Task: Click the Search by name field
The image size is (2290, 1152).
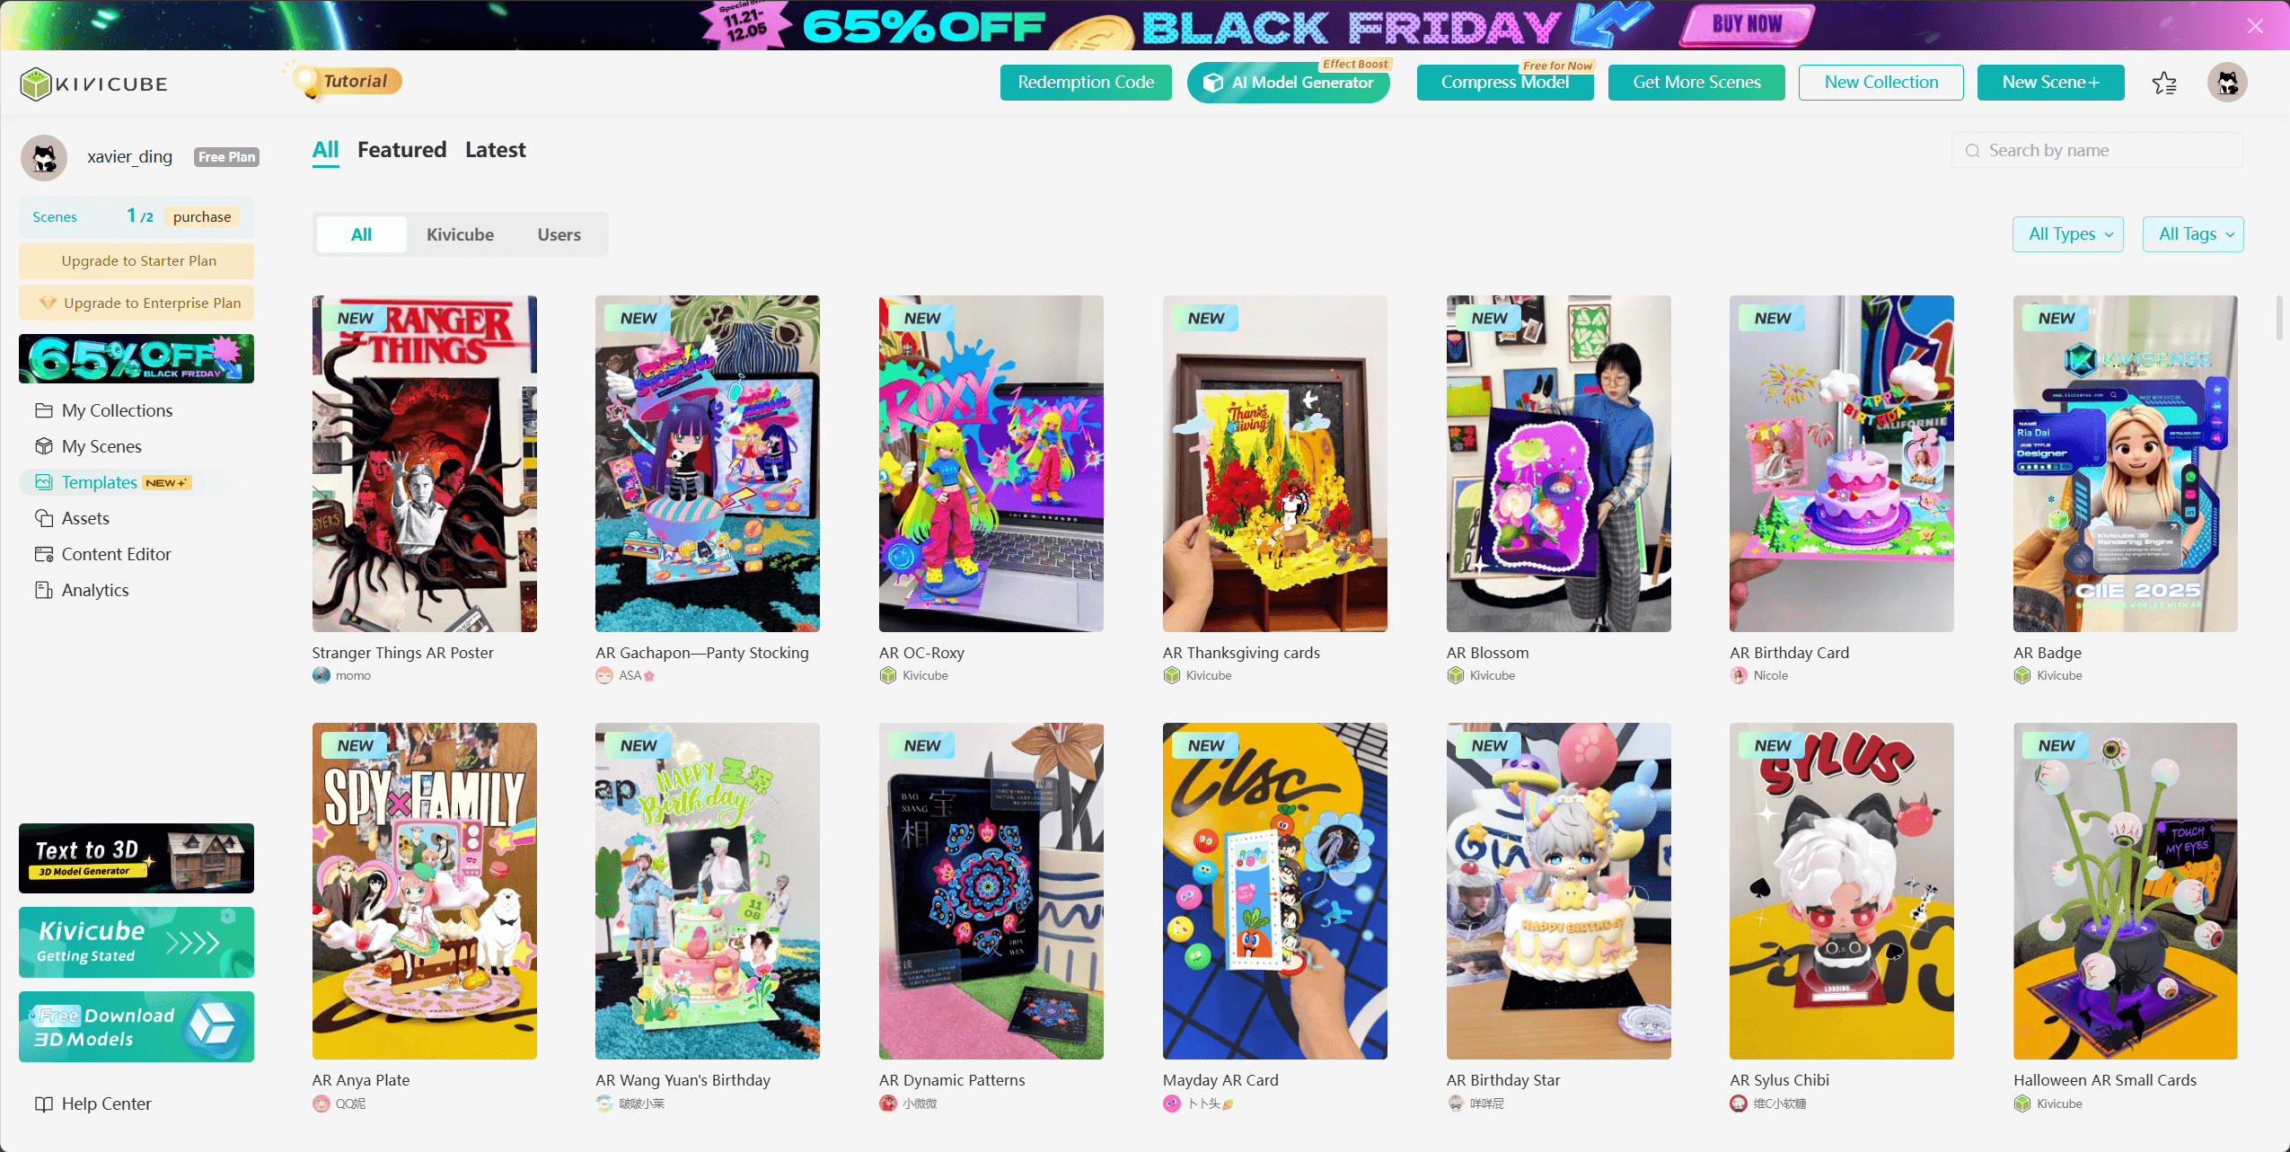Action: click(x=2097, y=150)
